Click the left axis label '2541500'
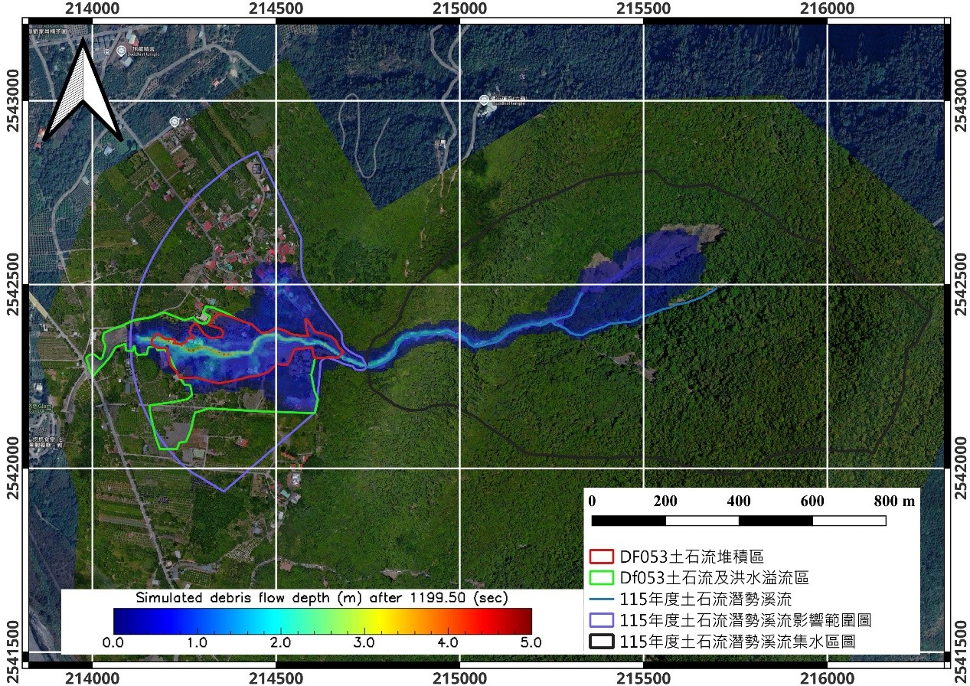 coord(12,652)
